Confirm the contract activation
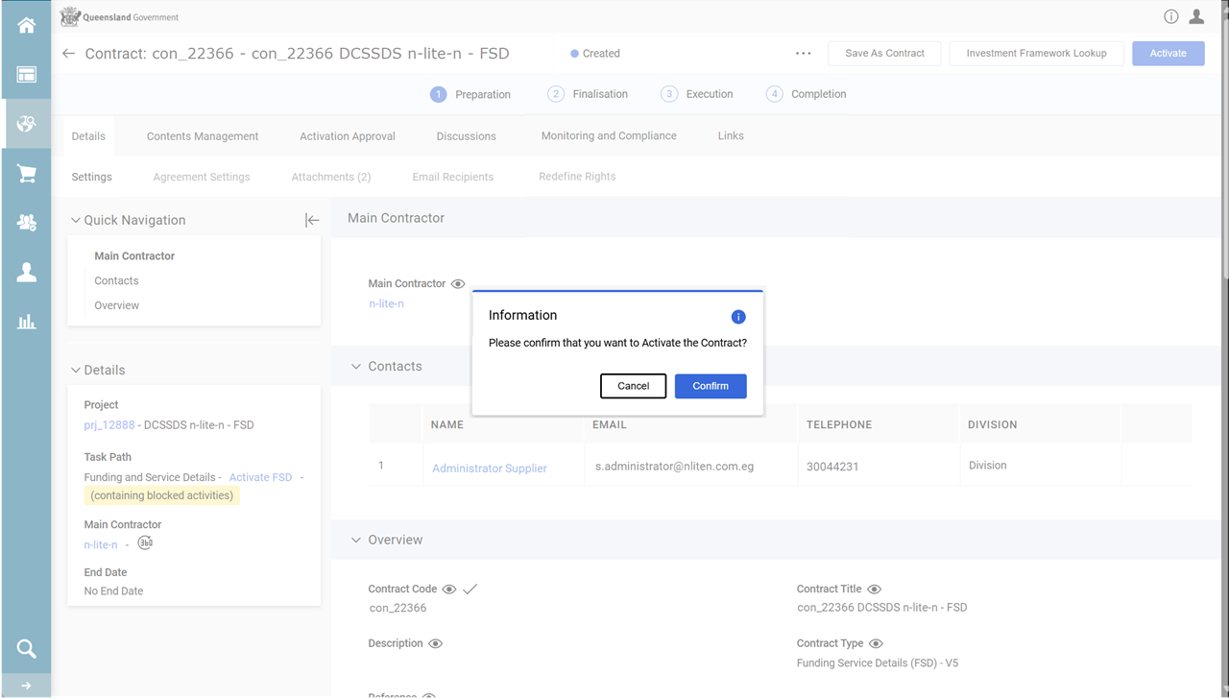 [710, 386]
